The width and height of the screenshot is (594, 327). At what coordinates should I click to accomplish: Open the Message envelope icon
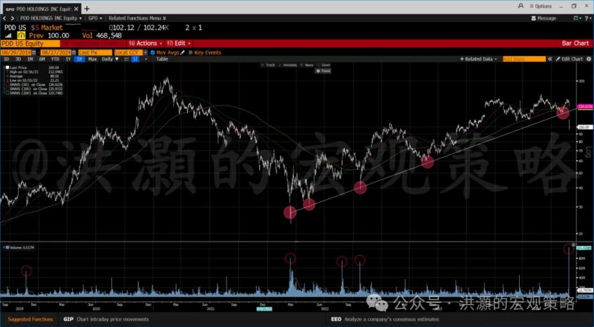tap(533, 18)
